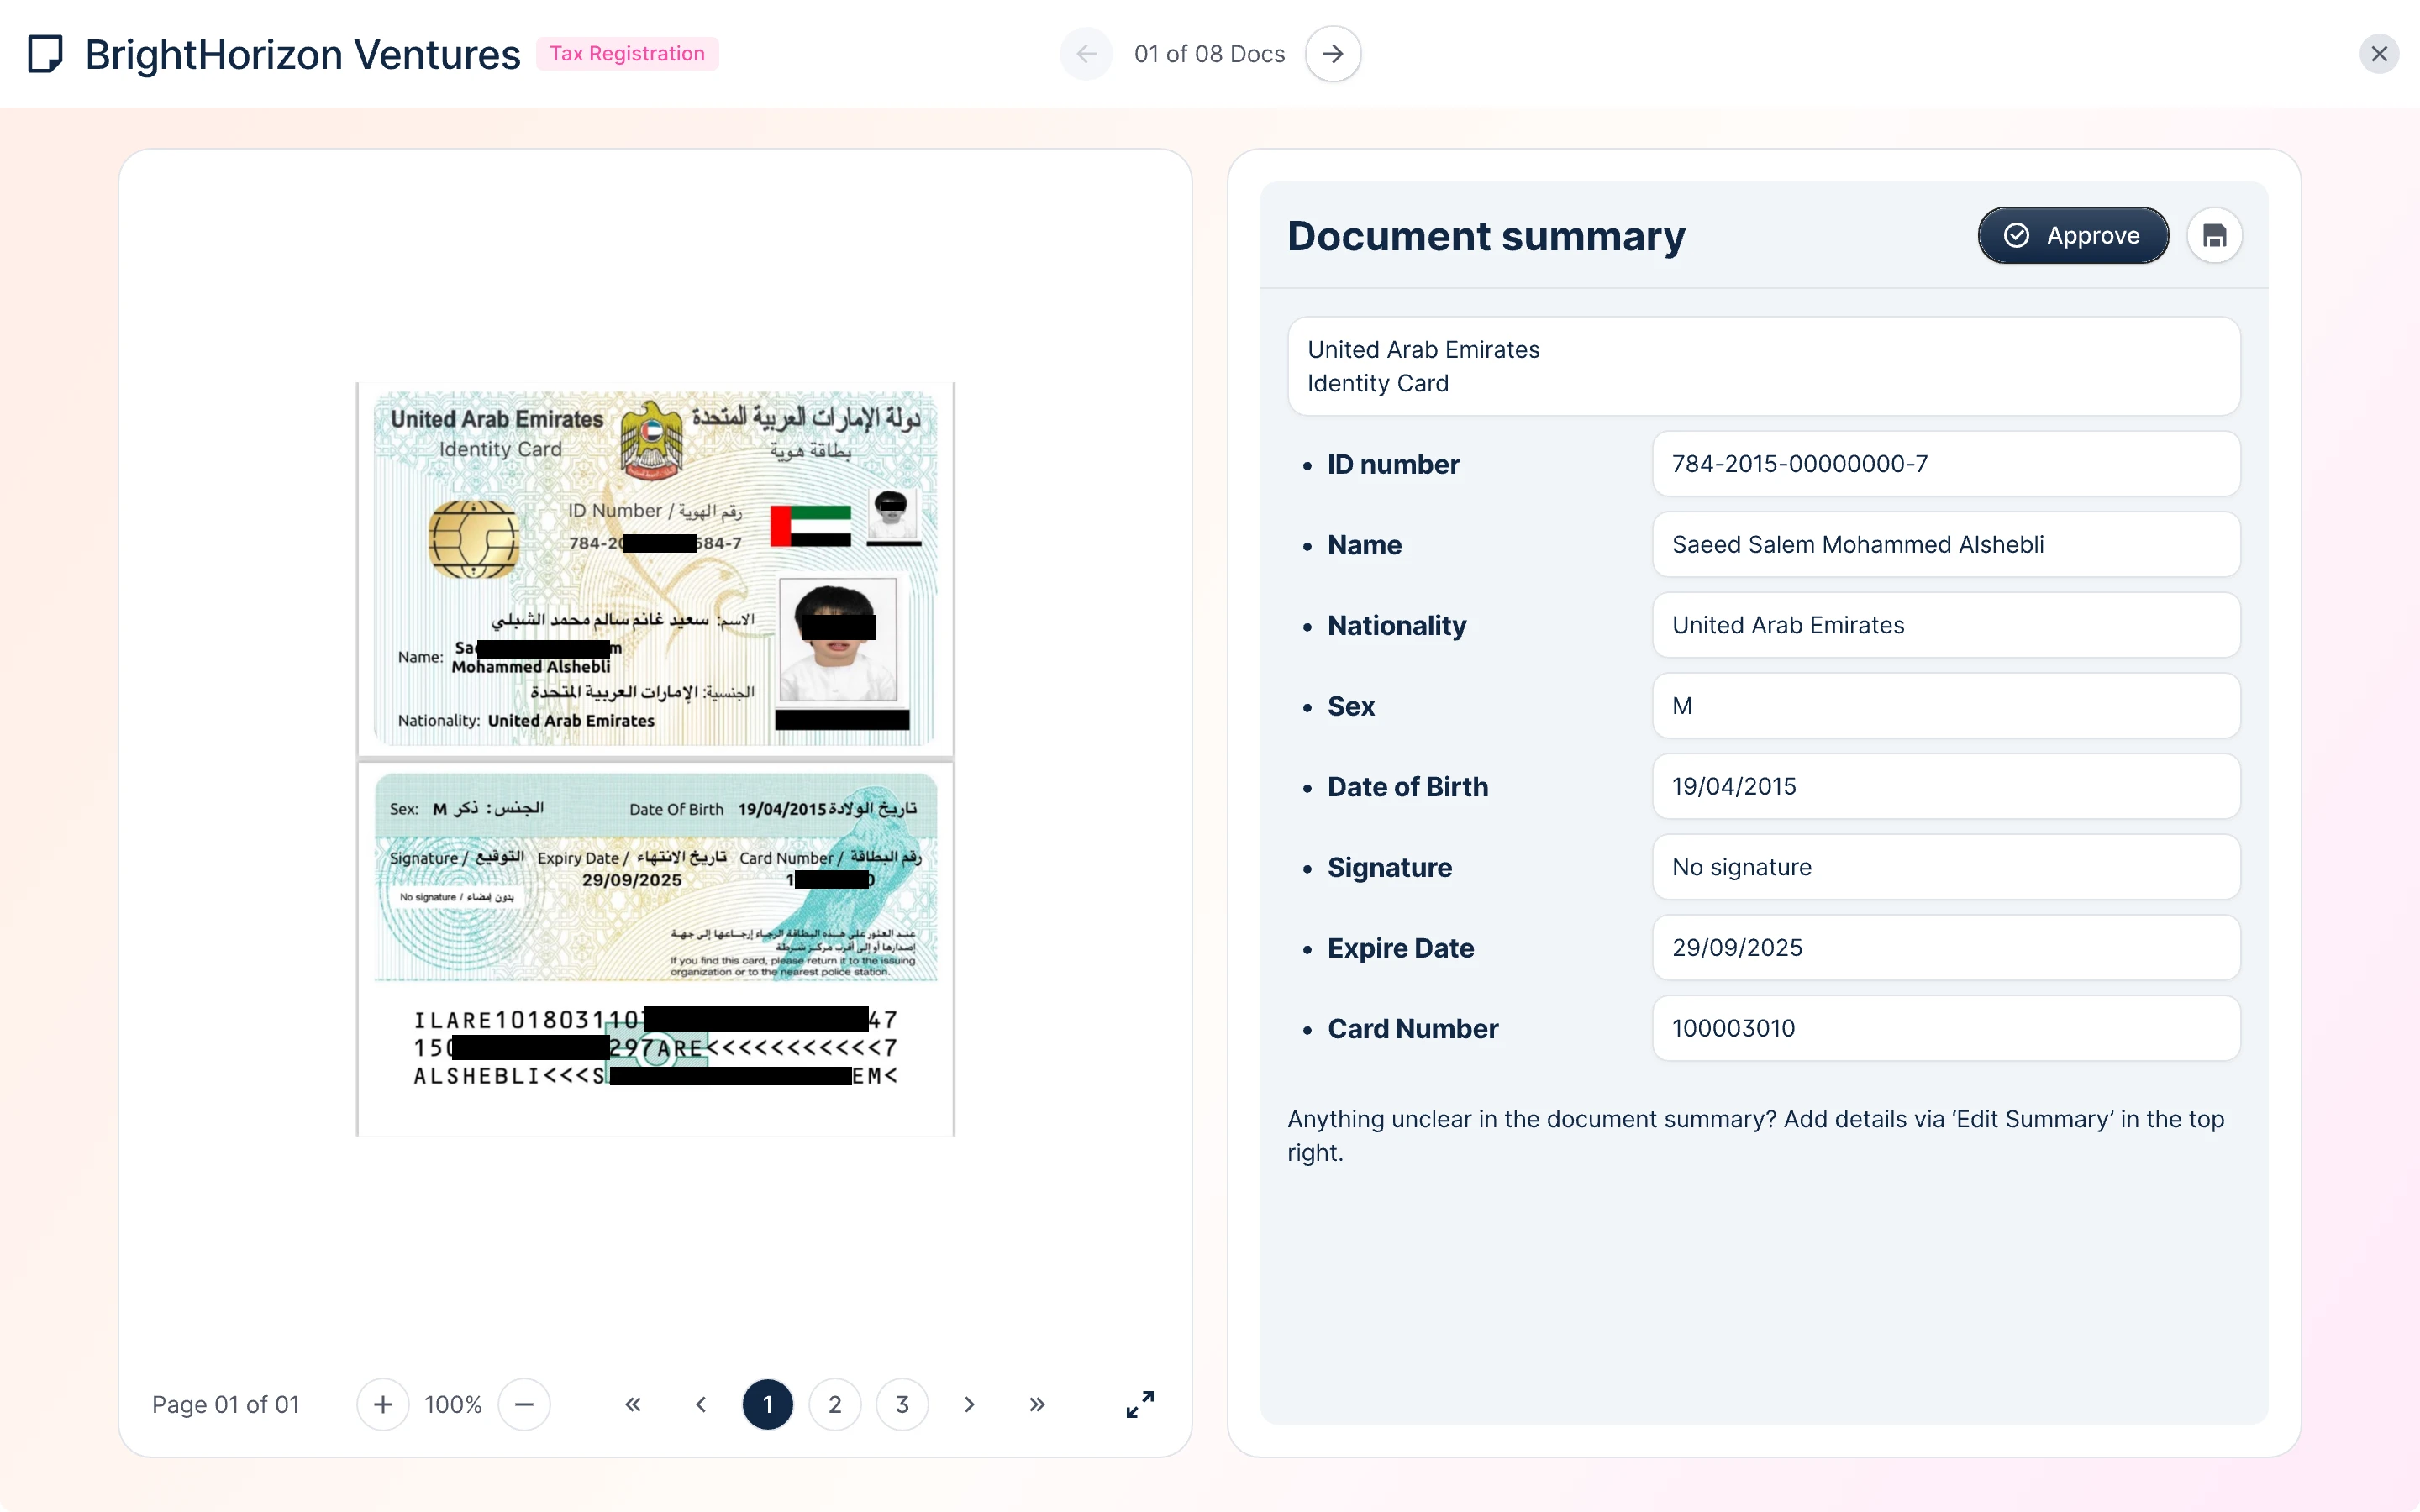Click the document icon beside BrightHorizon Ventures
Screen dimensions: 2420x1512
point(45,54)
